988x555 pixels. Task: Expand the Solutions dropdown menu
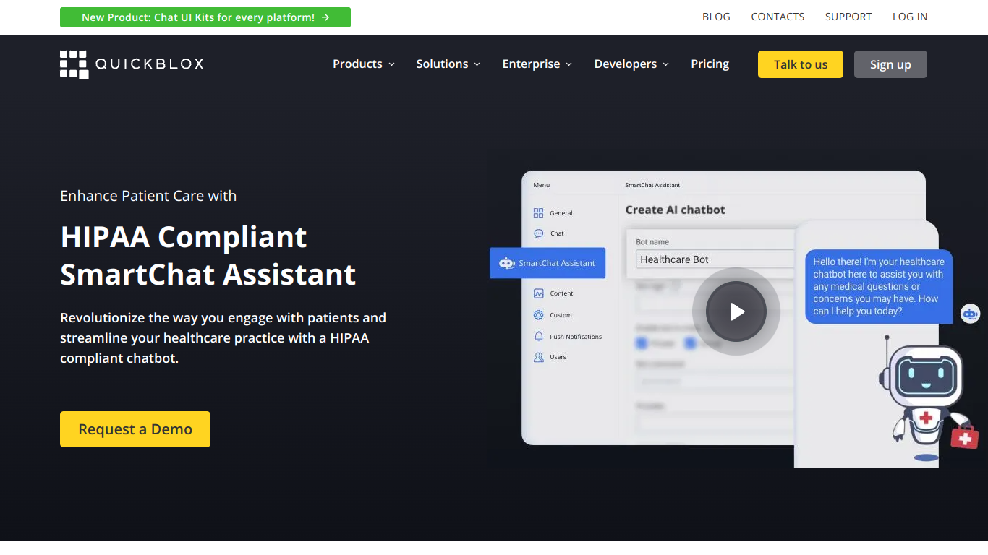click(x=448, y=64)
